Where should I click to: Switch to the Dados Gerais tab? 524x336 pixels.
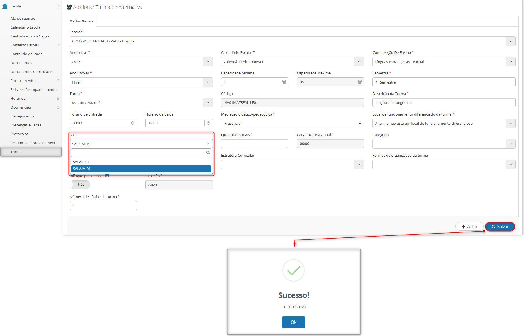(81, 21)
